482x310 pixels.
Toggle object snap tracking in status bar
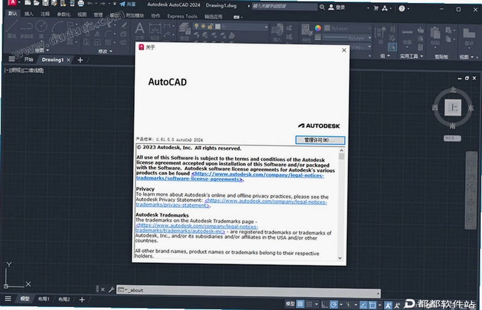pos(363,305)
